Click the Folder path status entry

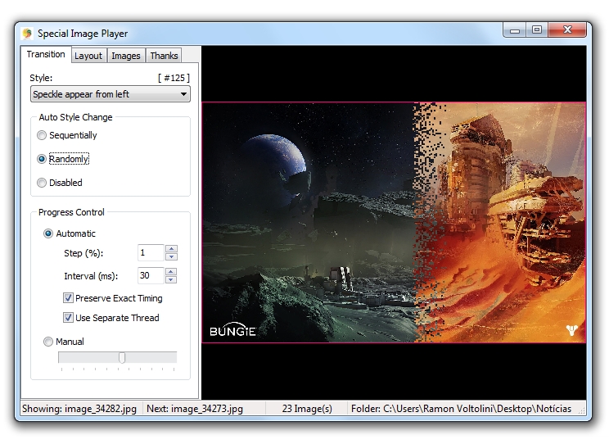[x=461, y=409]
